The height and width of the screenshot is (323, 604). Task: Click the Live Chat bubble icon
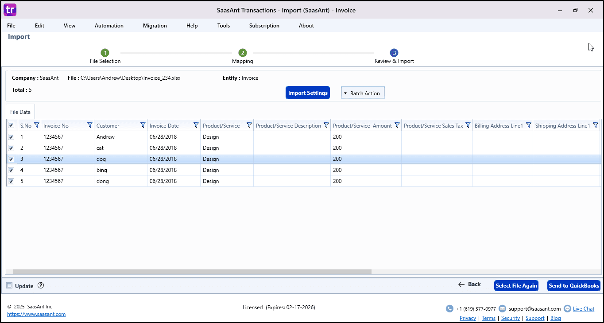pyautogui.click(x=567, y=309)
